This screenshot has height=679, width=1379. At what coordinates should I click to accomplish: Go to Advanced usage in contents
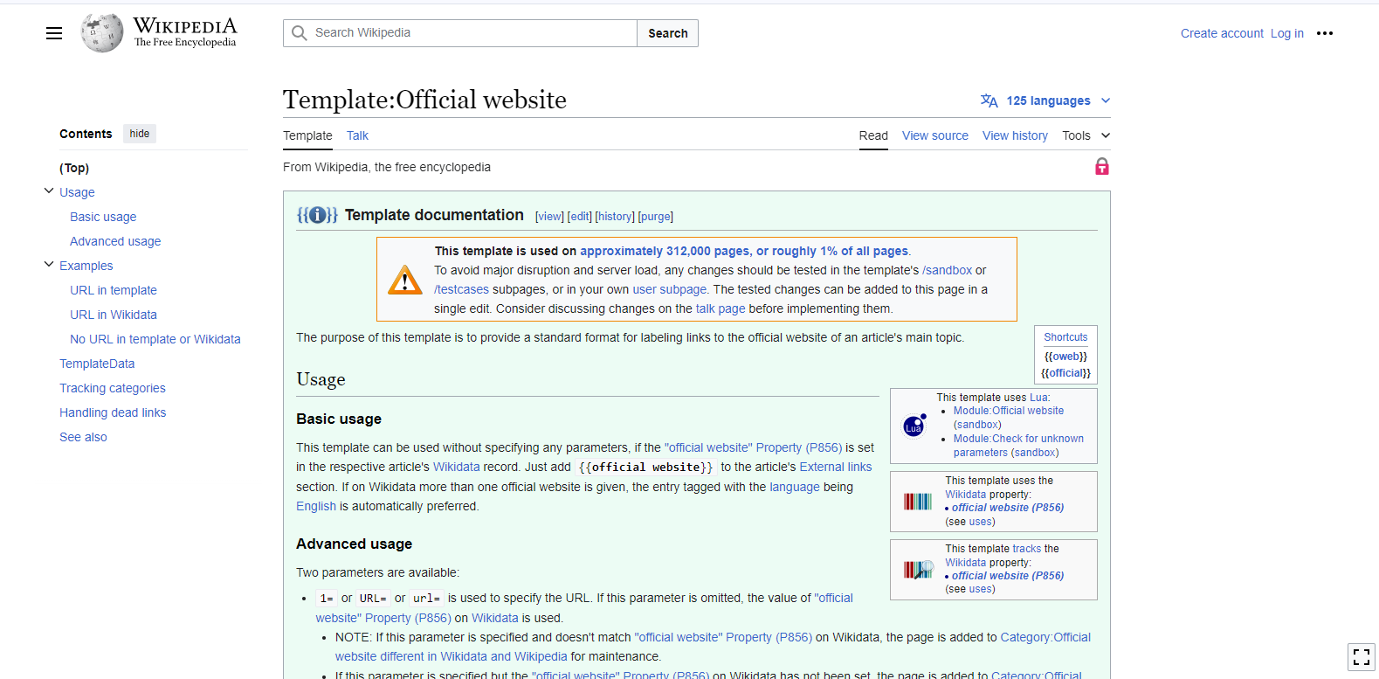pyautogui.click(x=115, y=241)
